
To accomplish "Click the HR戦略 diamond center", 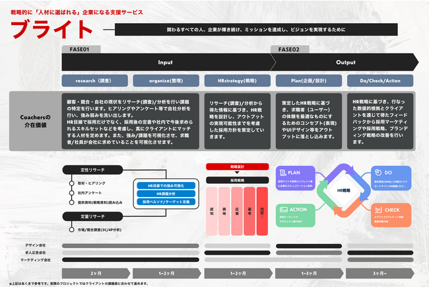I will [344, 190].
